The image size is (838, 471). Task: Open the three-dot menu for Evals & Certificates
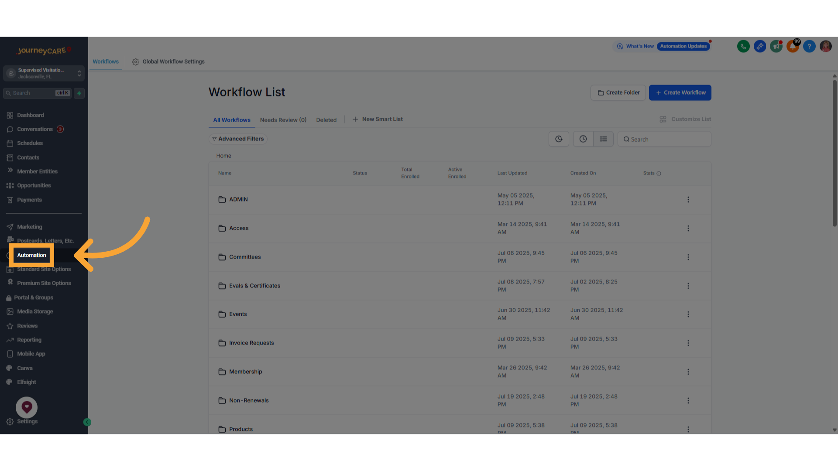[x=688, y=286]
